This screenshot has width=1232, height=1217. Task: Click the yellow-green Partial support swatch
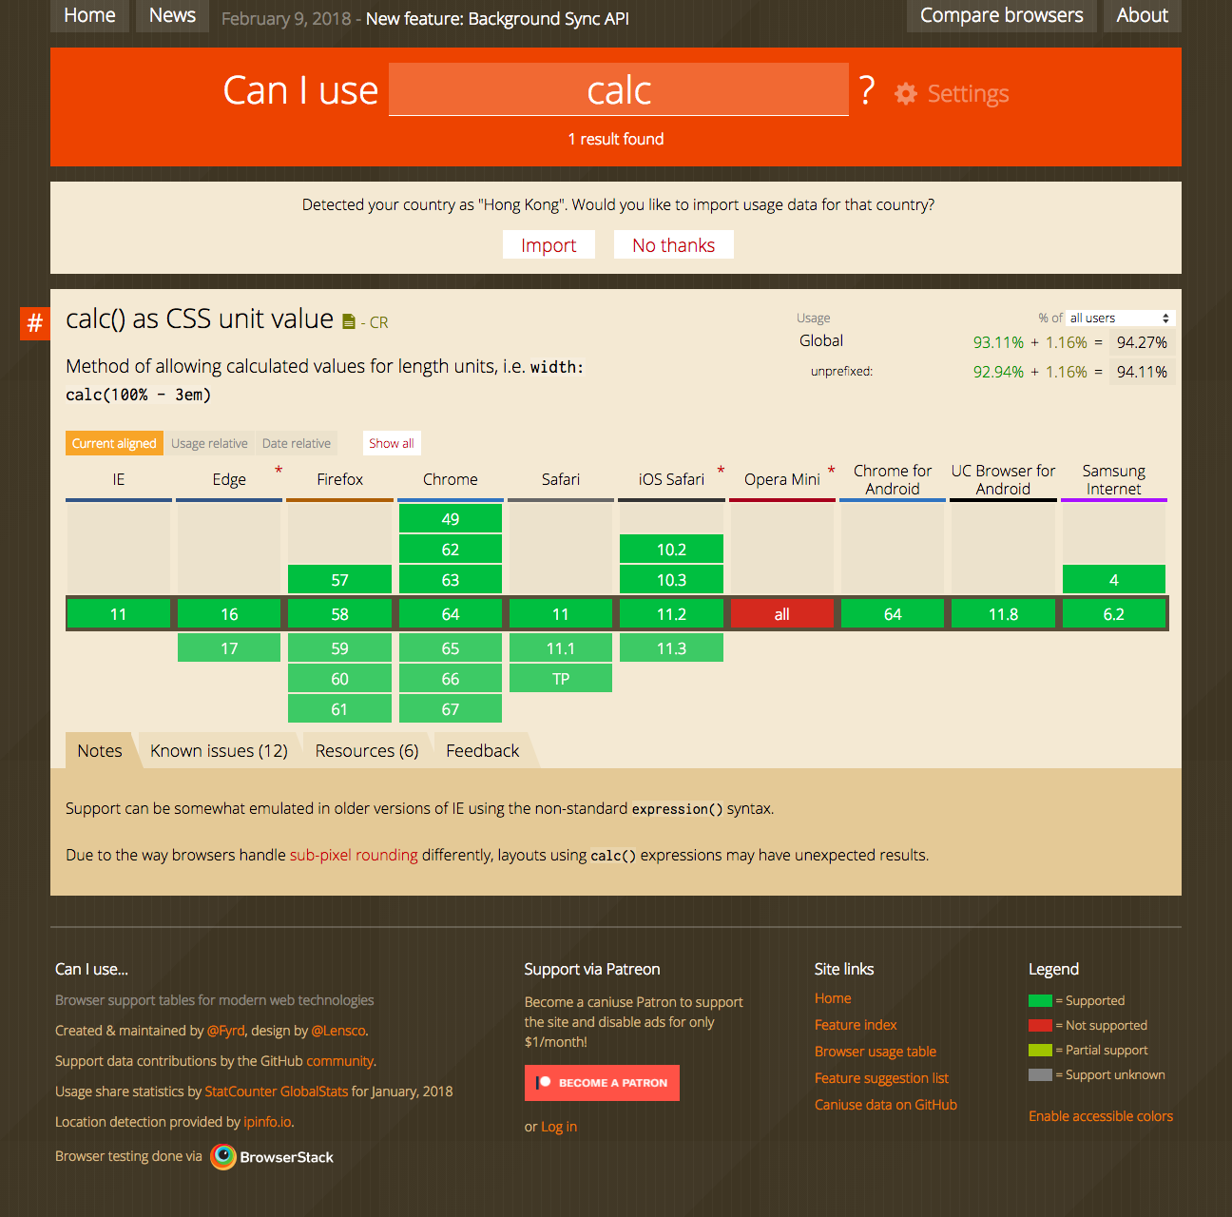pos(1040,1050)
